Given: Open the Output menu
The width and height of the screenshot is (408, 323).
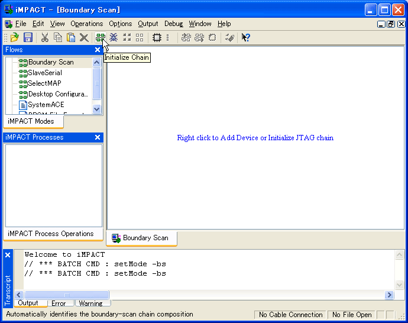Looking at the screenshot, I should (x=148, y=24).
